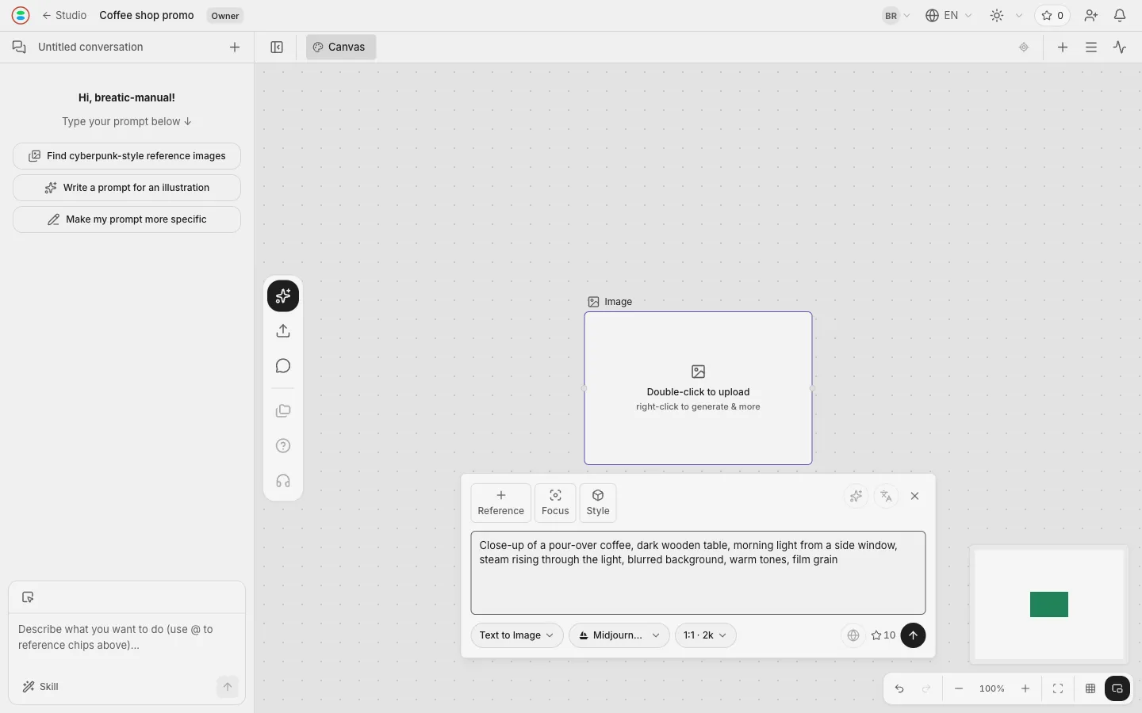Send chat message arrow button
Screen dimensions: 1142x713
(x=228, y=687)
